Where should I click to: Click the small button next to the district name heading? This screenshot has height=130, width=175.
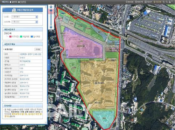(x=38, y=49)
